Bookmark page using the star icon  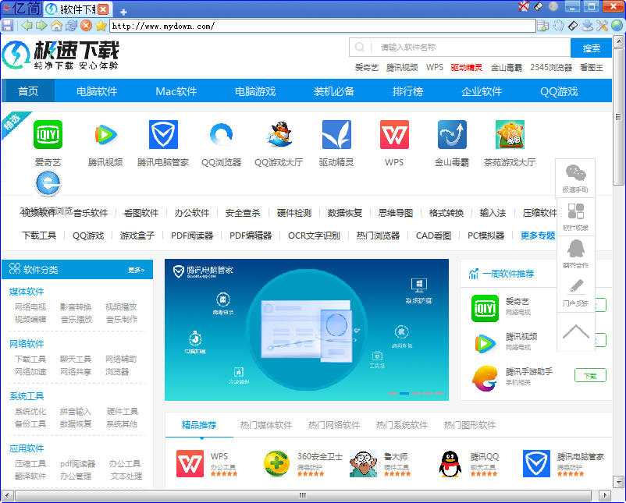point(101,26)
